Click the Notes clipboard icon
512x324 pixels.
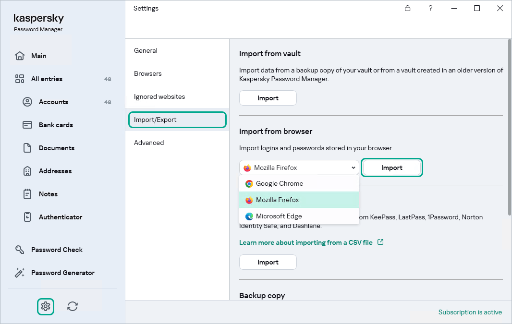(27, 194)
